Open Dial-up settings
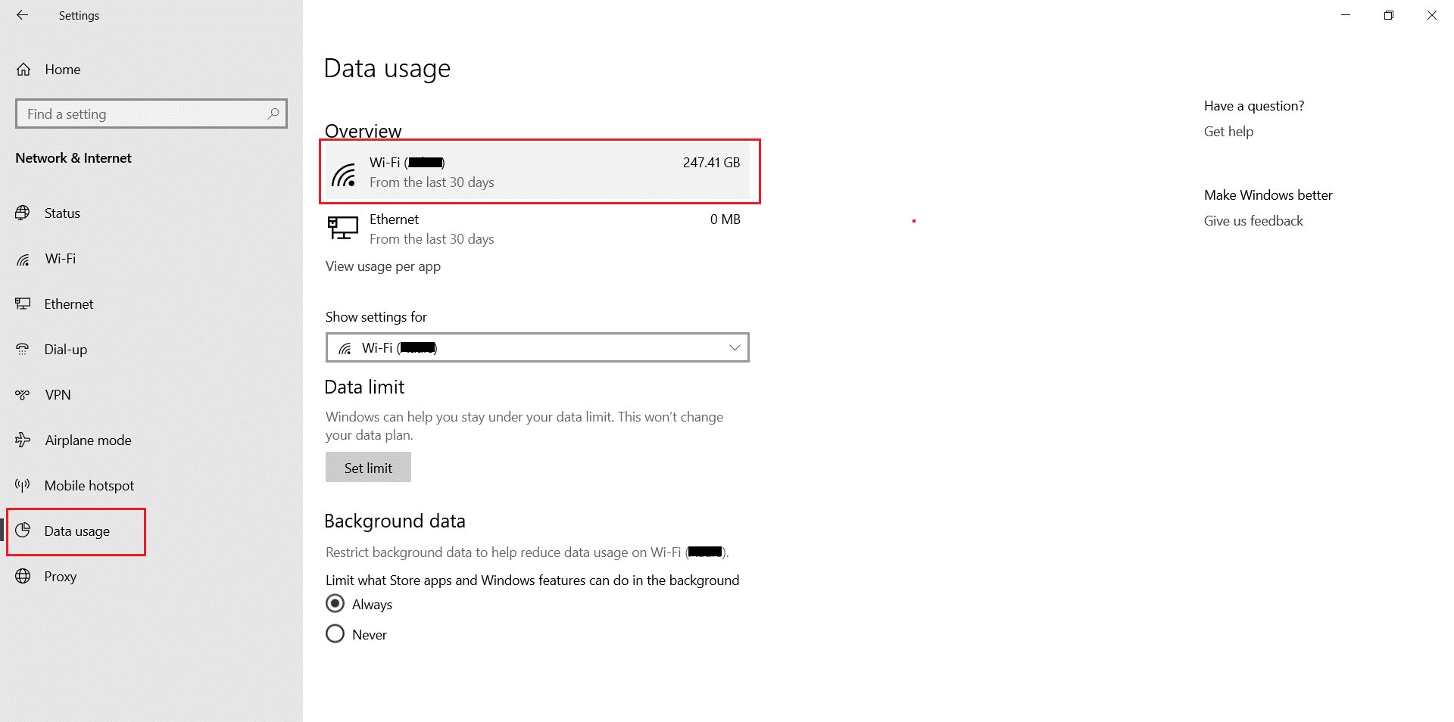Viewport: 1454px width, 722px height. (x=67, y=349)
